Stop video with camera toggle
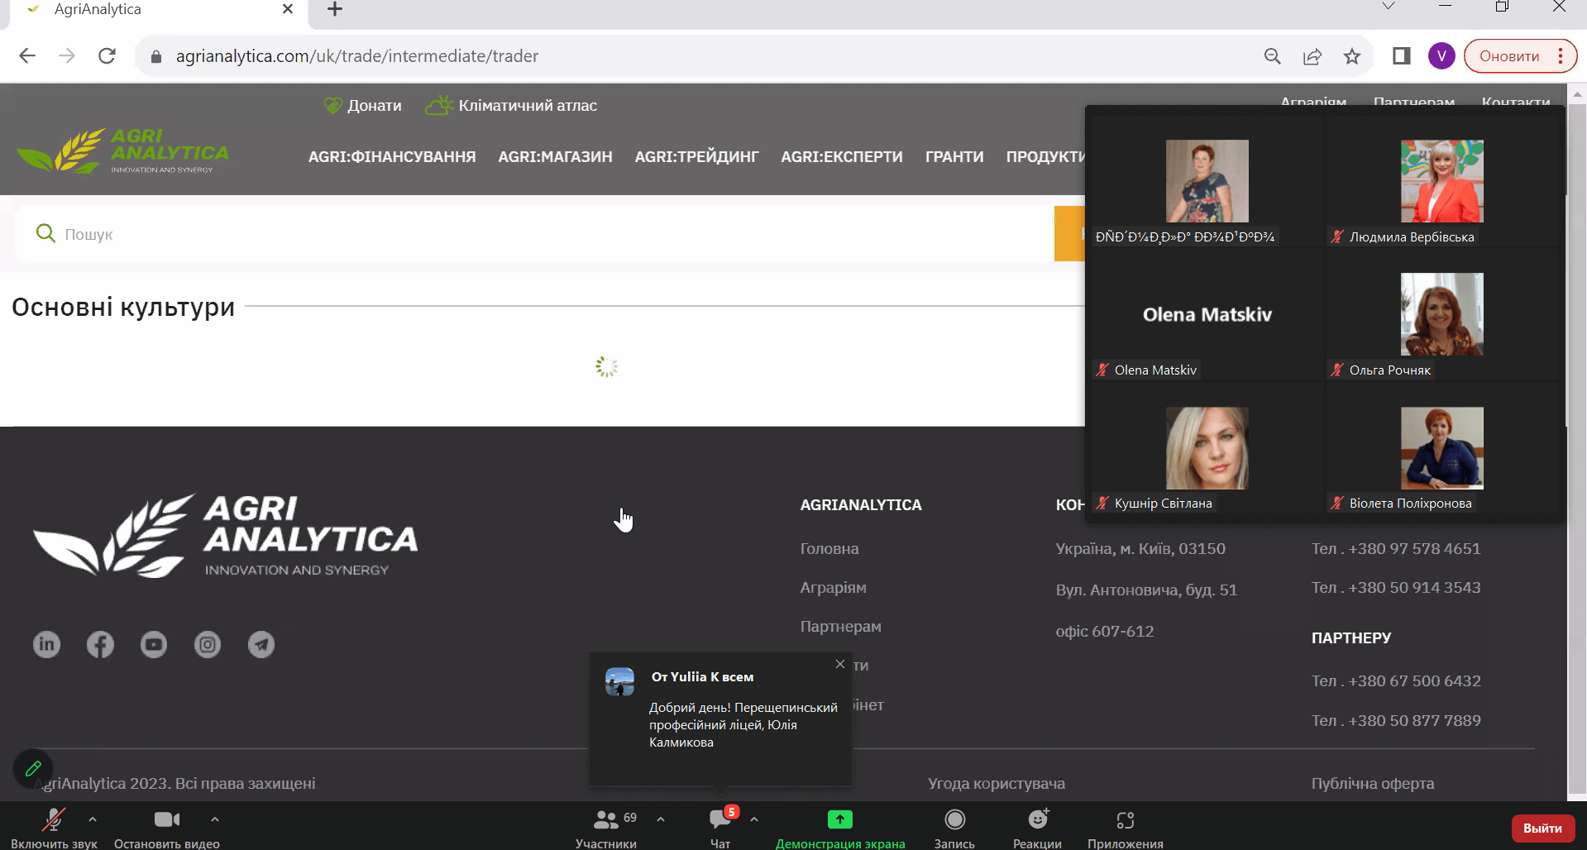Image resolution: width=1587 pixels, height=850 pixels. pos(166,828)
